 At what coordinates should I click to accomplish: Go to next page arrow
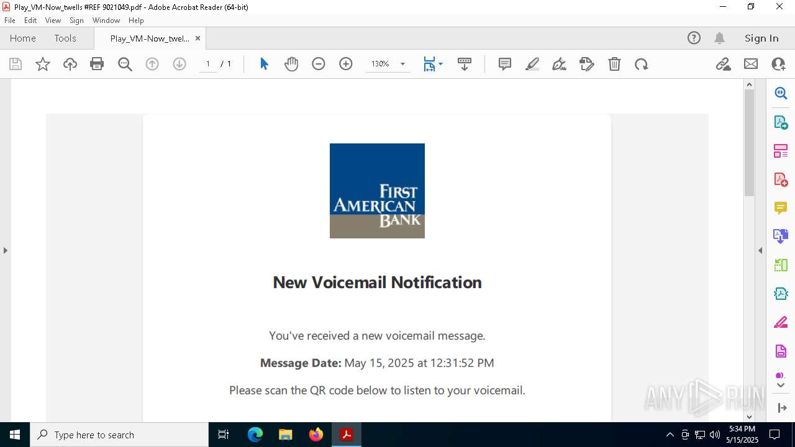click(x=179, y=64)
